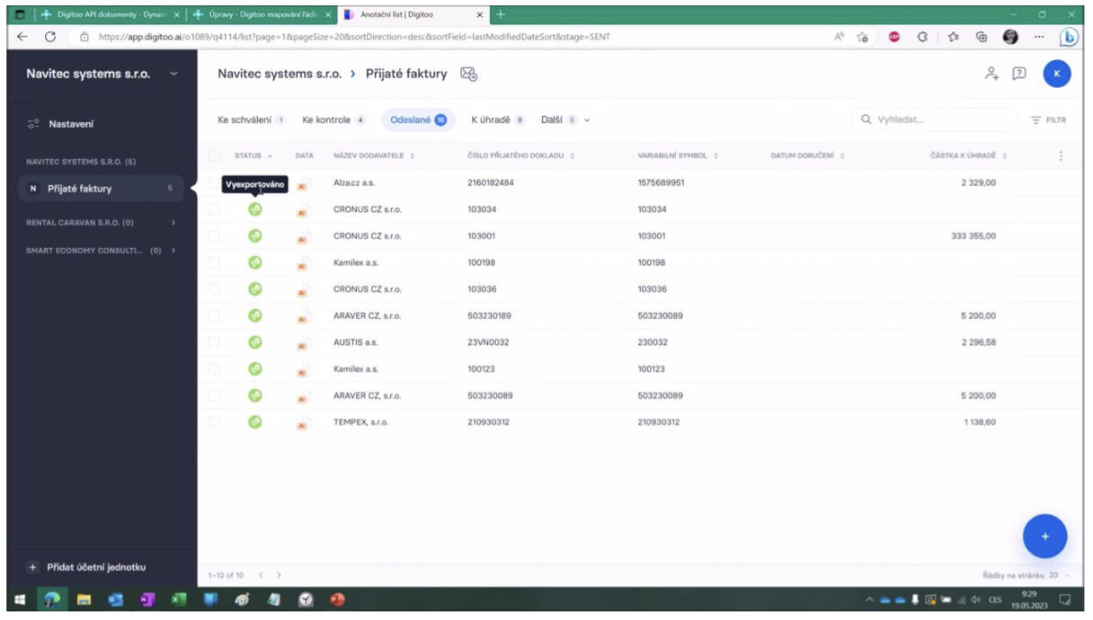Click the browser profile picture icon

coord(1010,37)
